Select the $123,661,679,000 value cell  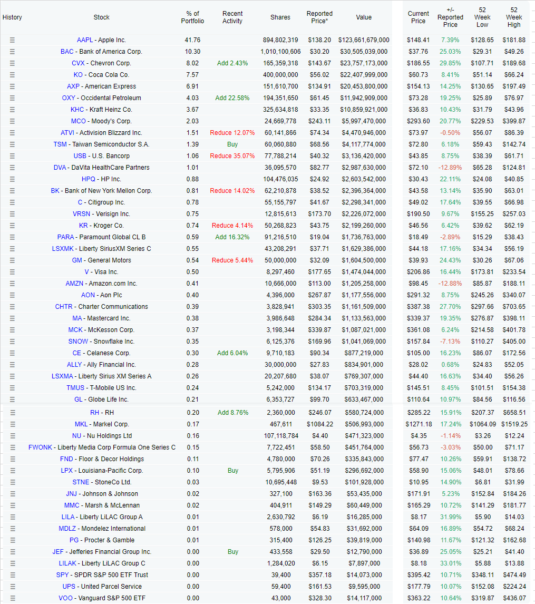pyautogui.click(x=364, y=40)
